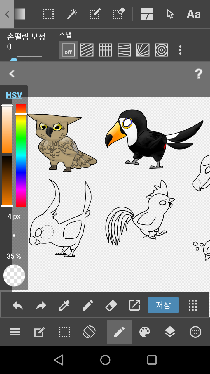Activate the brush tool tab

point(119,332)
